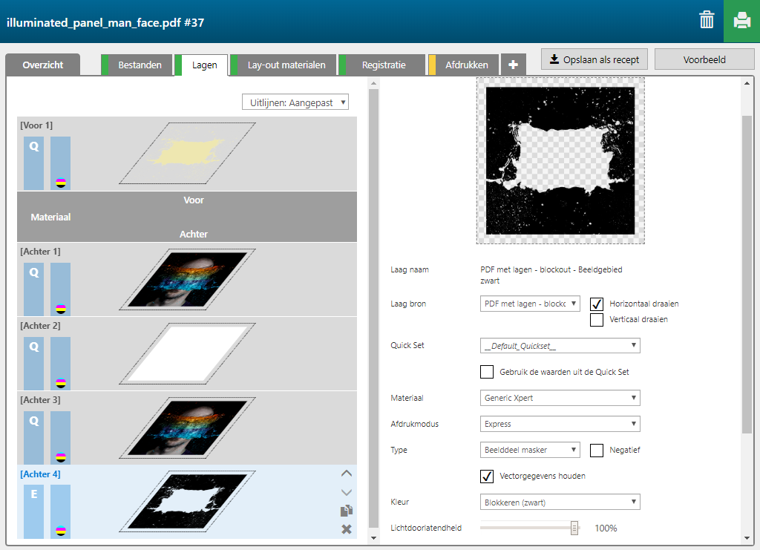Click Opslaan als recept button

594,59
